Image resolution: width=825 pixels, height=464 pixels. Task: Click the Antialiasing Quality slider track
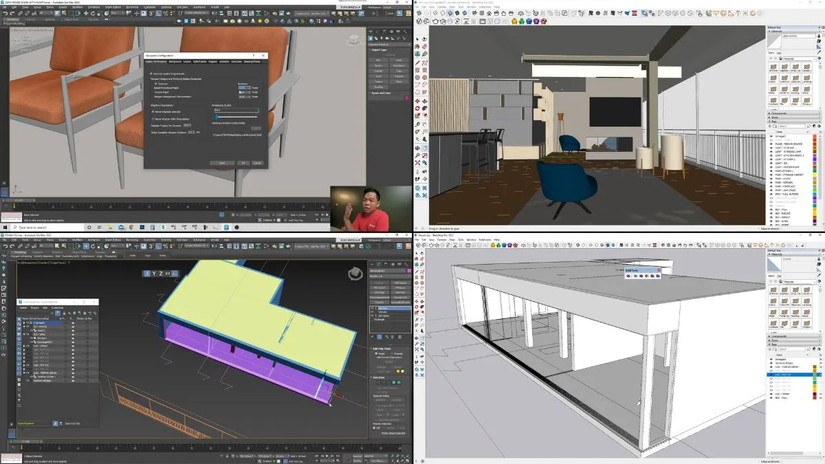click(x=236, y=117)
